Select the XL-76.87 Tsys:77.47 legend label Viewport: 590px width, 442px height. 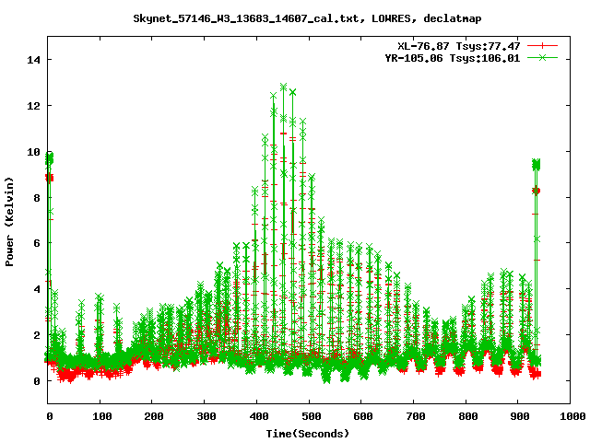click(459, 46)
